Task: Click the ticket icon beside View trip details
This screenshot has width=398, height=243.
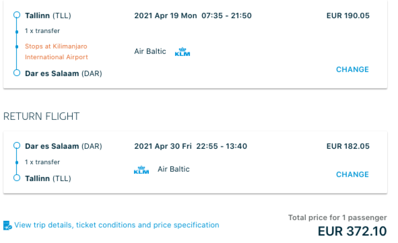Action: coord(8,225)
